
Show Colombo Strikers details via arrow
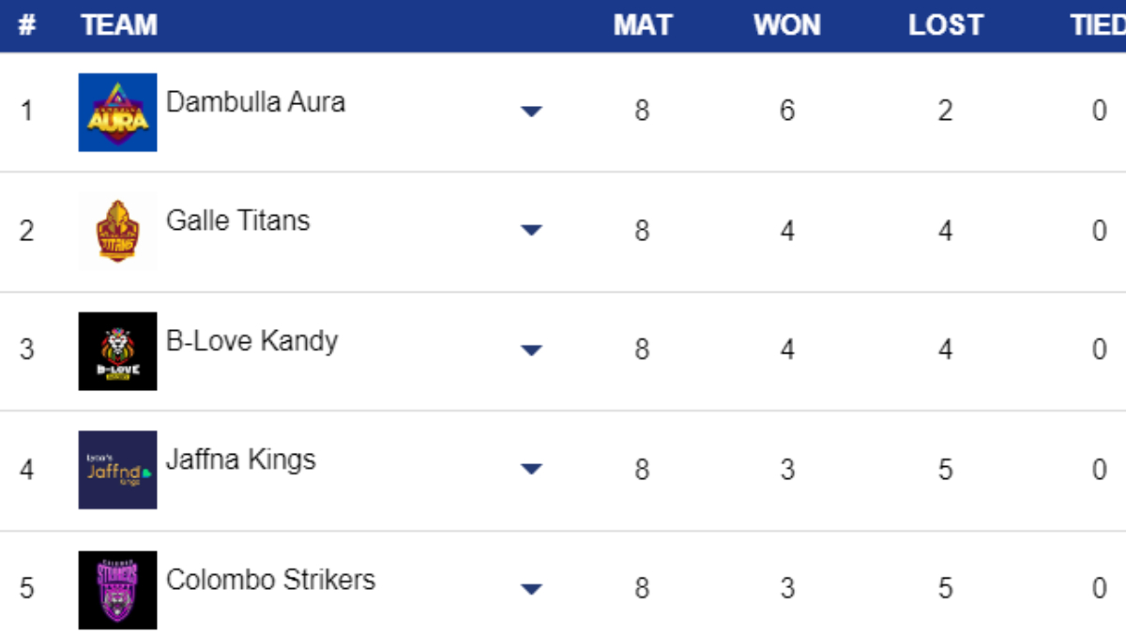click(x=531, y=590)
